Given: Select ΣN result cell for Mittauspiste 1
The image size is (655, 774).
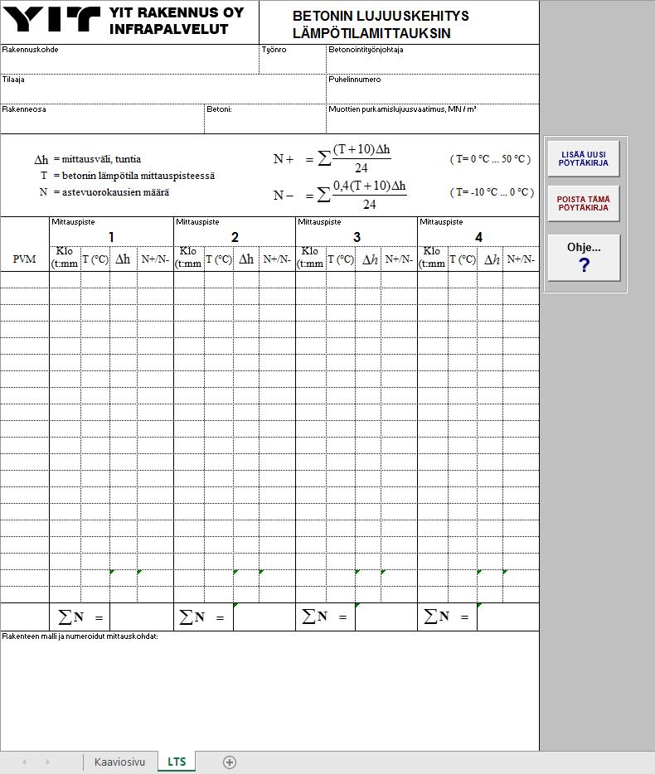Looking at the screenshot, I should click(x=141, y=617).
